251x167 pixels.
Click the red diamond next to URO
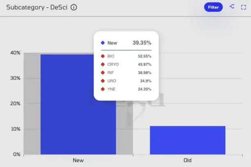coord(103,81)
